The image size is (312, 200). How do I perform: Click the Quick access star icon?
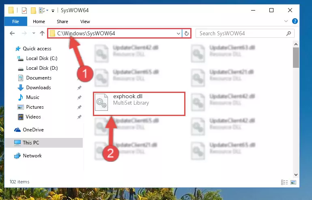tap(18, 49)
